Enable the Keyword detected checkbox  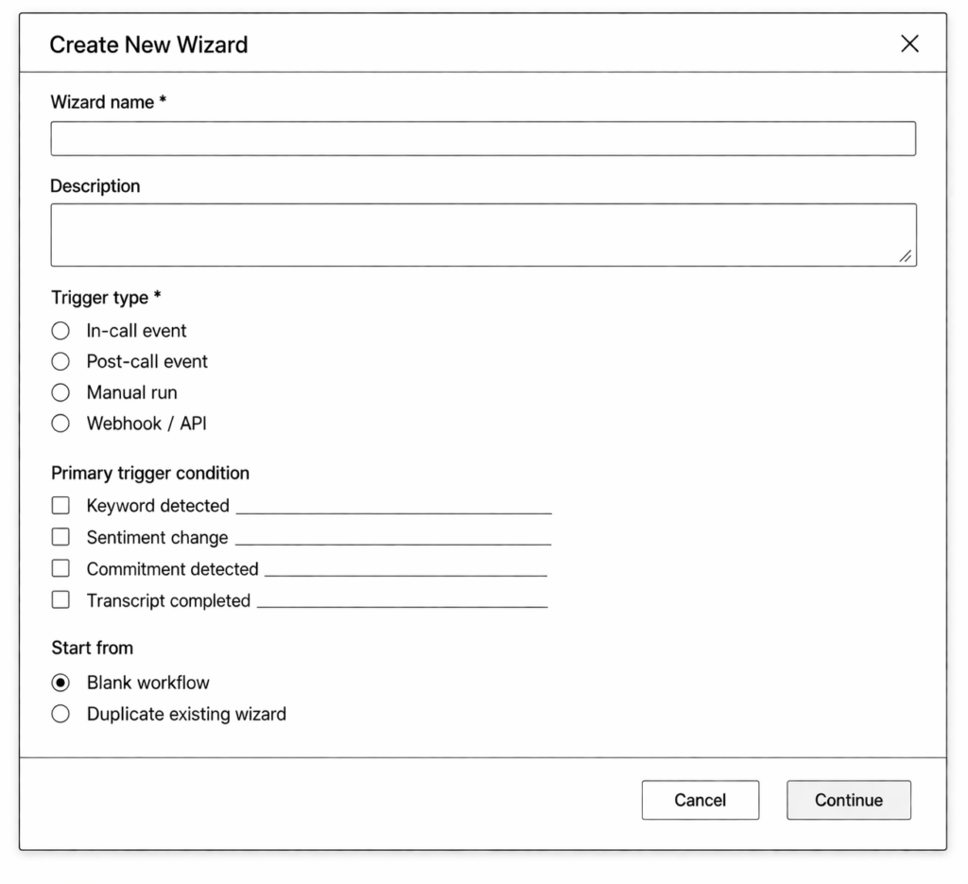(x=60, y=506)
